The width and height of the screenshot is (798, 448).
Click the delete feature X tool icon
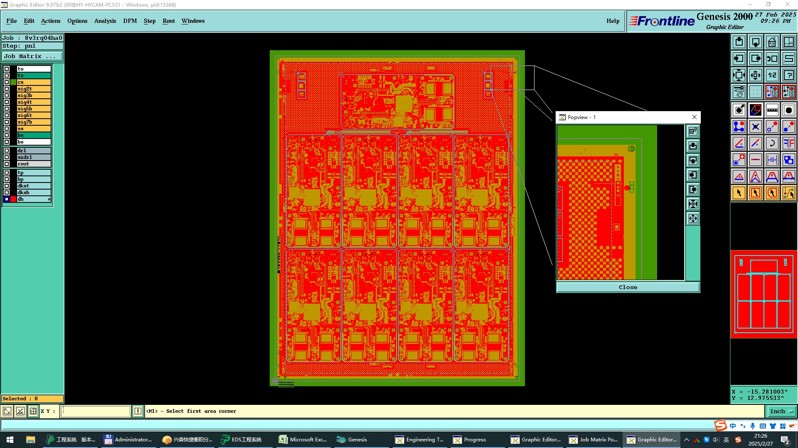pyautogui.click(x=755, y=127)
